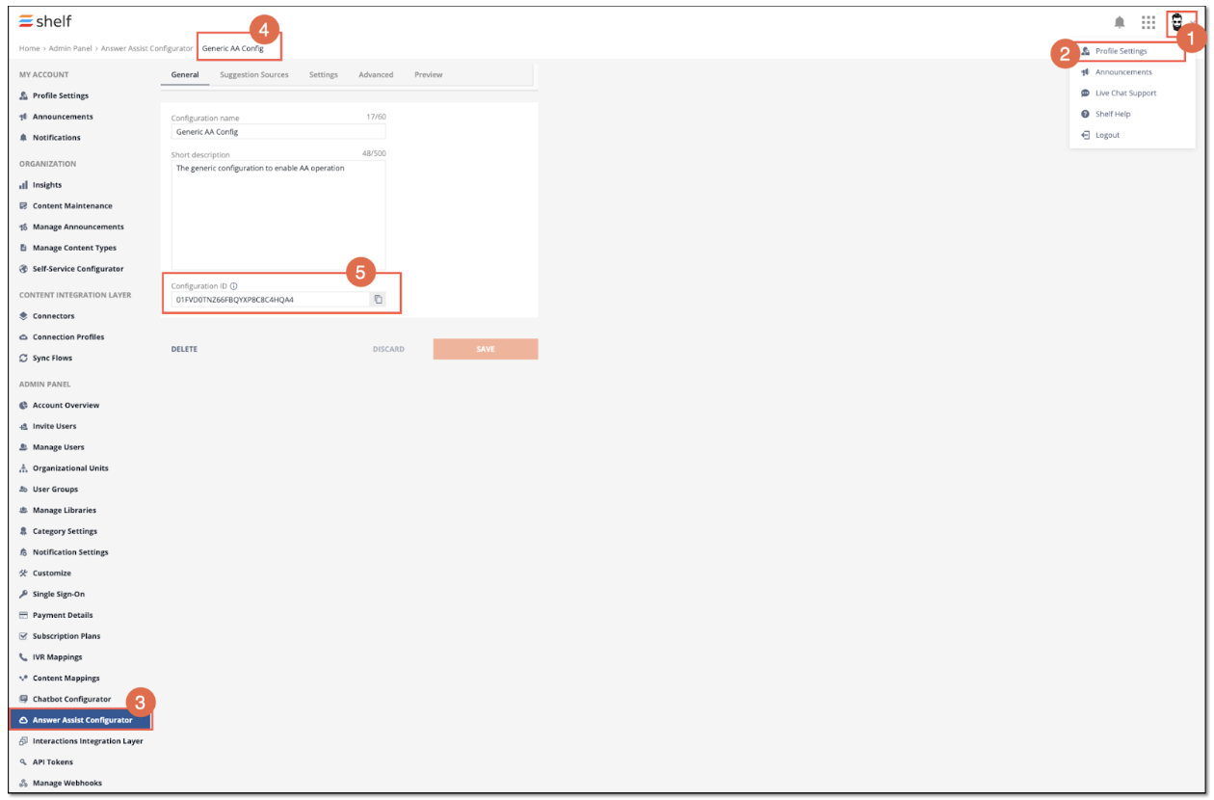Click the Sync Flows refresh icon
Viewport: 1214px width, 800px height.
pos(23,359)
